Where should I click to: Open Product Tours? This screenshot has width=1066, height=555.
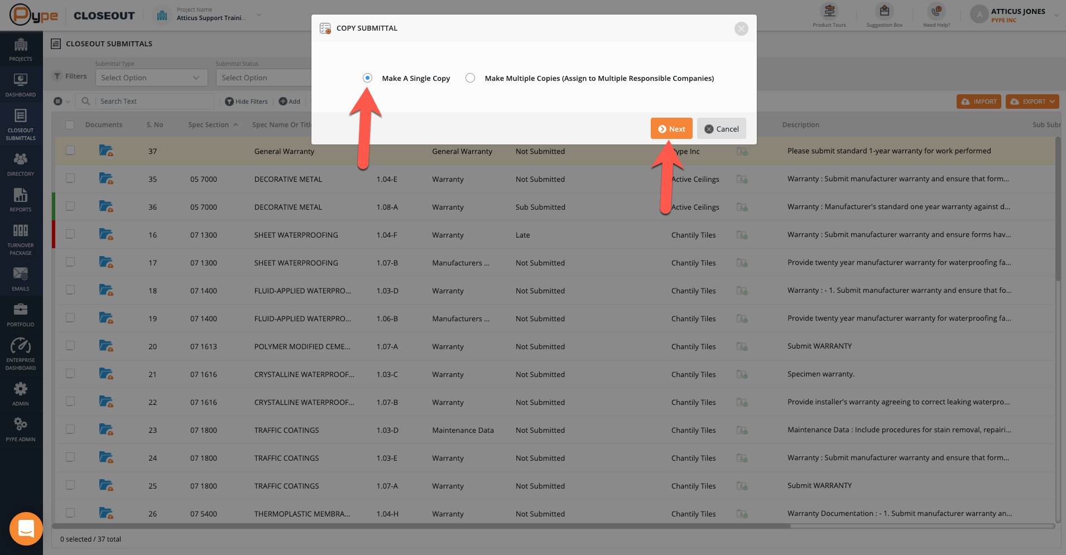coord(829,15)
